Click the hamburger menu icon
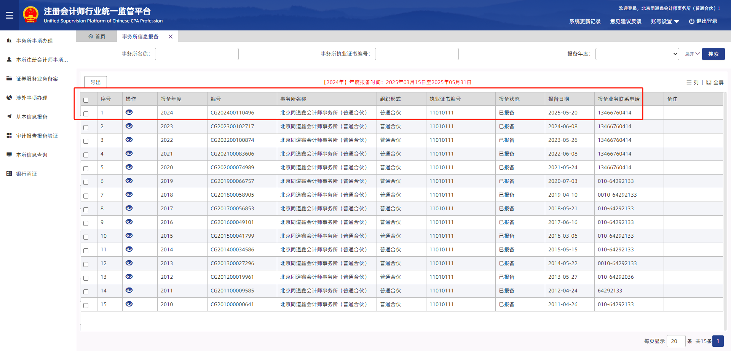 10,15
